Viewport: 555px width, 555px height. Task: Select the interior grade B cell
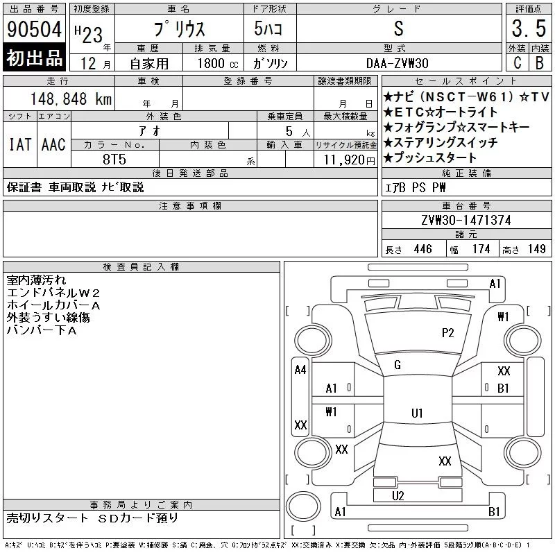(x=539, y=62)
